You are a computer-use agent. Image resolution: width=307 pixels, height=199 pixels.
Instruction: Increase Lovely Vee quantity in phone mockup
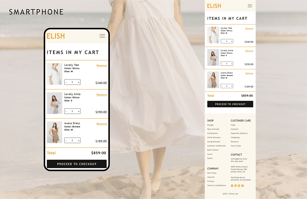click(x=79, y=82)
